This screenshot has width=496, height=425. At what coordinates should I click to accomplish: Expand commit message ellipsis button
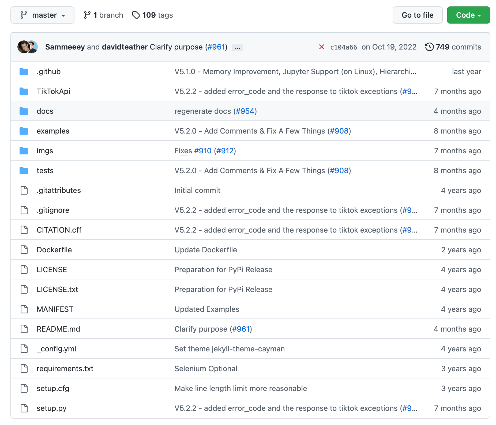click(x=237, y=48)
